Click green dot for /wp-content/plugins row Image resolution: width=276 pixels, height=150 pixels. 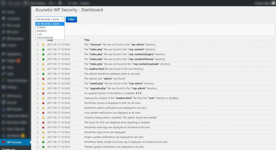(43, 54)
